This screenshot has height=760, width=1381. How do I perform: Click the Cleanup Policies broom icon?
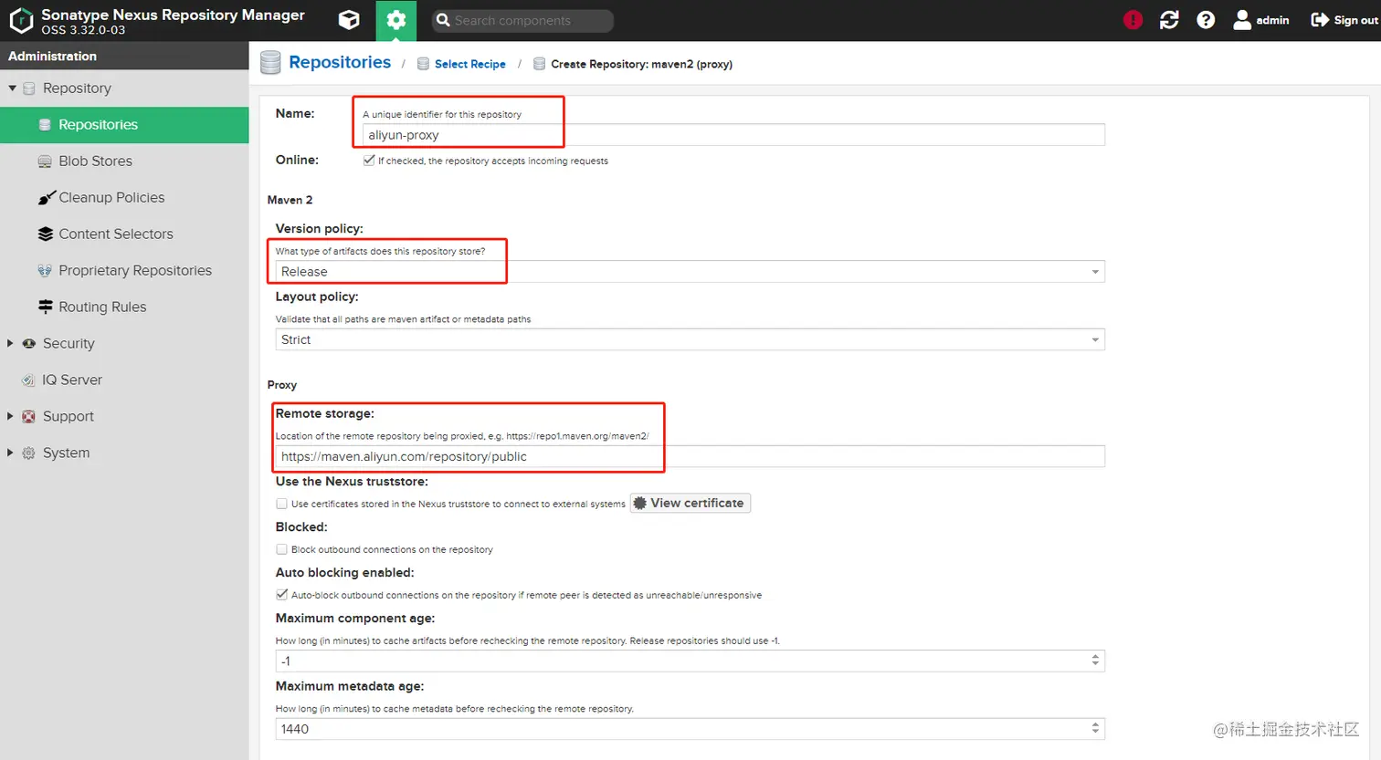coord(46,198)
